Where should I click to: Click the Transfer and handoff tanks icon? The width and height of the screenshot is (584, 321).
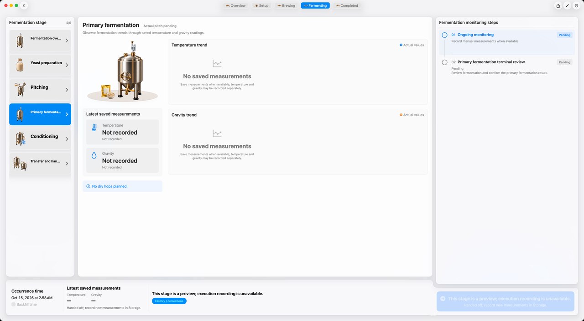tap(20, 163)
